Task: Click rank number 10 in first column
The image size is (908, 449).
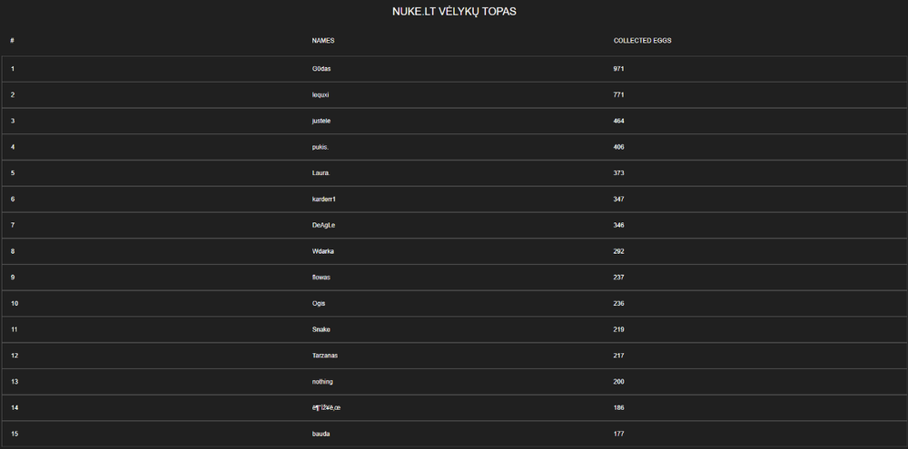Action: pos(15,304)
